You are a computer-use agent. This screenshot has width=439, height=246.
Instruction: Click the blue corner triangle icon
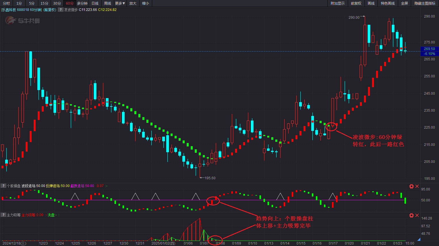pos(419,239)
